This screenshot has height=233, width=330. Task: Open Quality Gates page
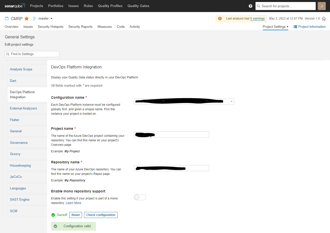tap(138, 6)
